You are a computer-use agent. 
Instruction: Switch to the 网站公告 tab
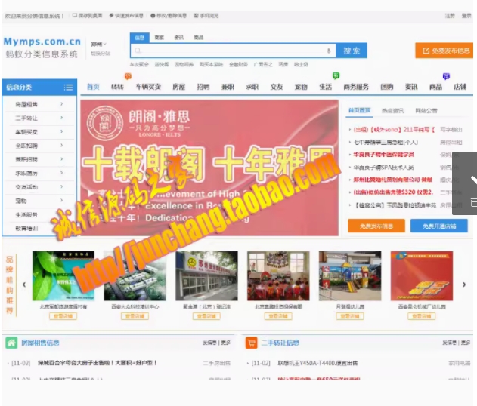click(426, 110)
